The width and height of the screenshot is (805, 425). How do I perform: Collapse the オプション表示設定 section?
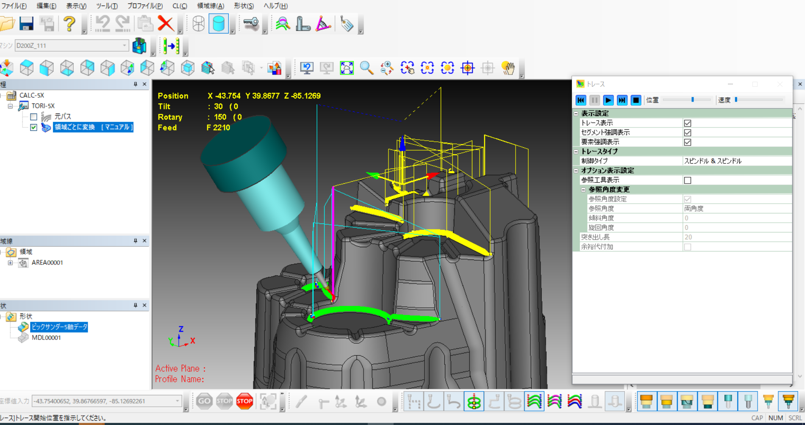click(576, 171)
